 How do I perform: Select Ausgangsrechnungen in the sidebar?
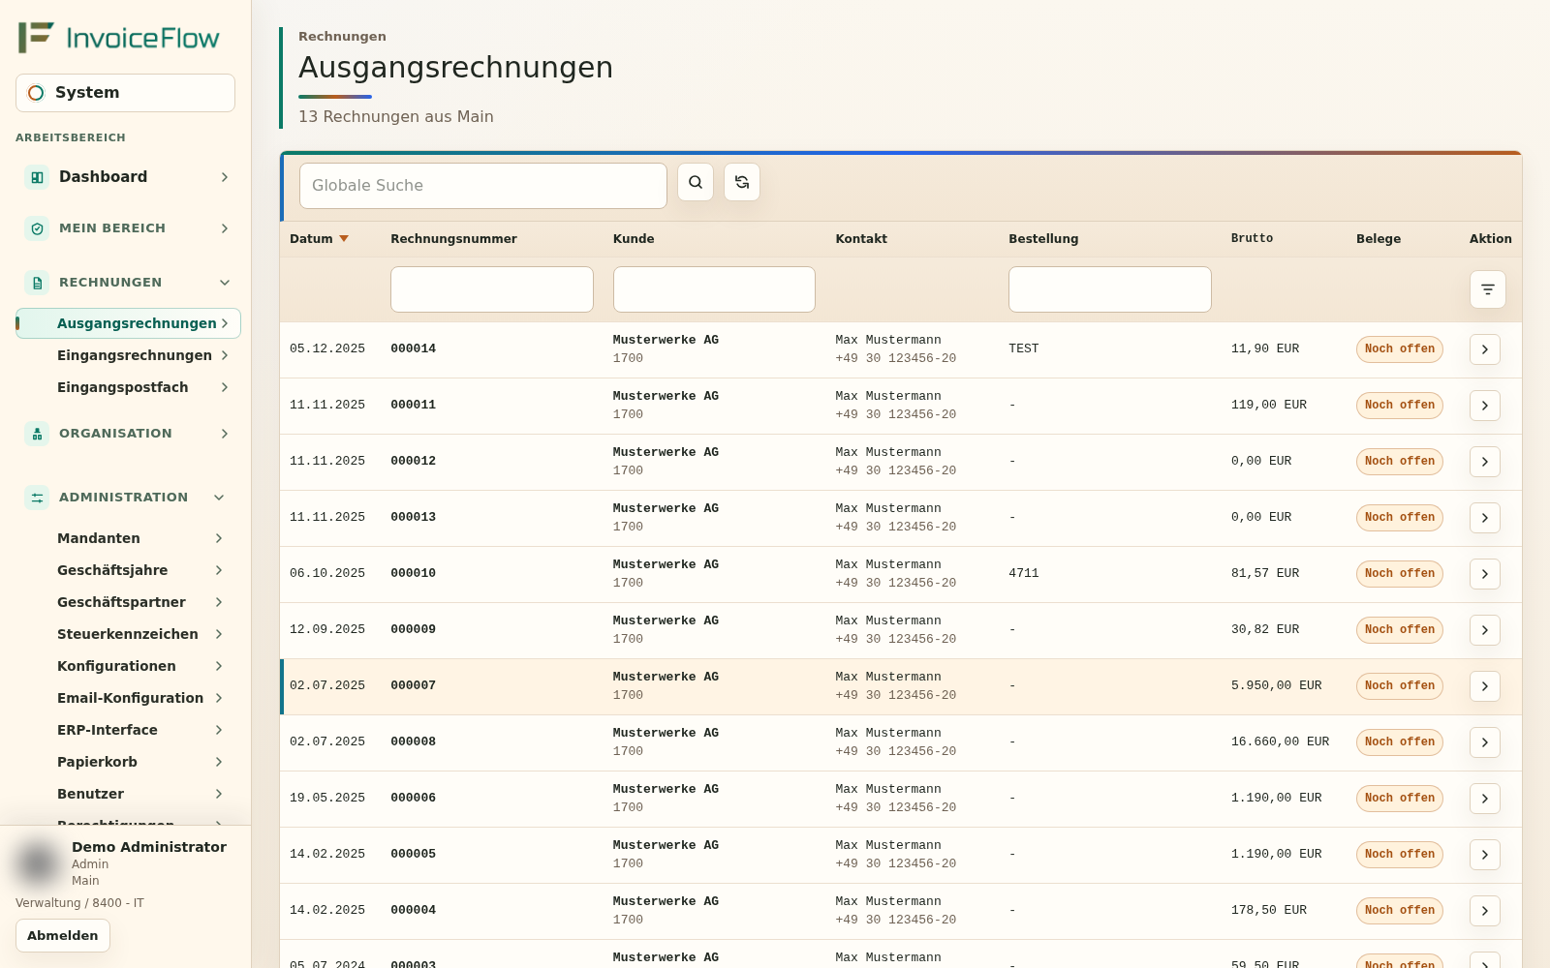coord(128,323)
